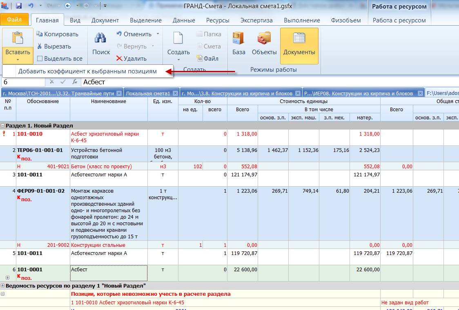Expand the Создать dropdown arrow
Image resolution: width=459 pixels, height=310 pixels.
click(178, 59)
